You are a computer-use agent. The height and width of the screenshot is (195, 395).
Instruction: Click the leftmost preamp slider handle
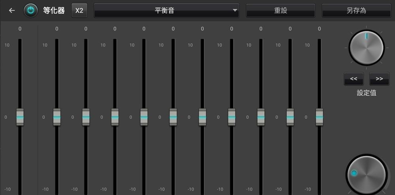pos(20,117)
